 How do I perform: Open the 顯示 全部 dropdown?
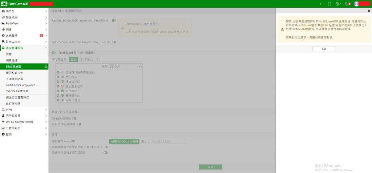[x=125, y=67]
